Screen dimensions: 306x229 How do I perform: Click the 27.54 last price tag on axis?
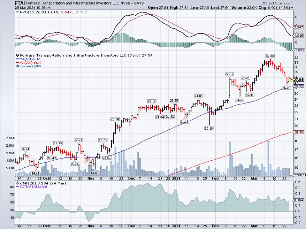(299, 80)
